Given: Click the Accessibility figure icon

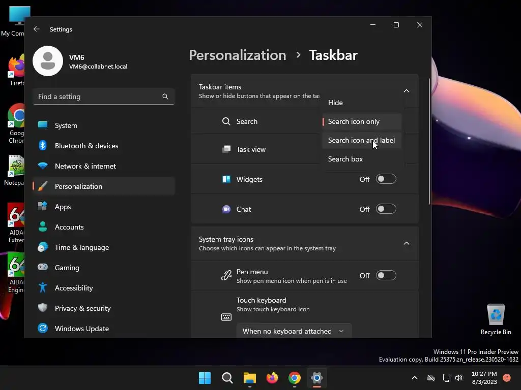Looking at the screenshot, I should pyautogui.click(x=43, y=287).
